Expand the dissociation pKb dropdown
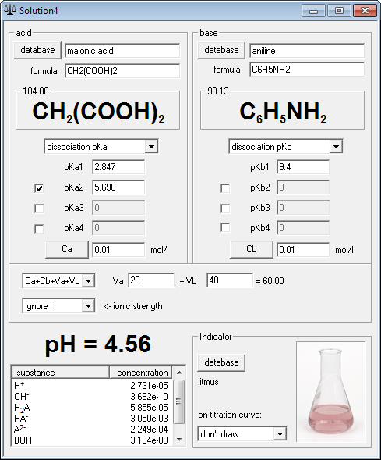 [337, 146]
